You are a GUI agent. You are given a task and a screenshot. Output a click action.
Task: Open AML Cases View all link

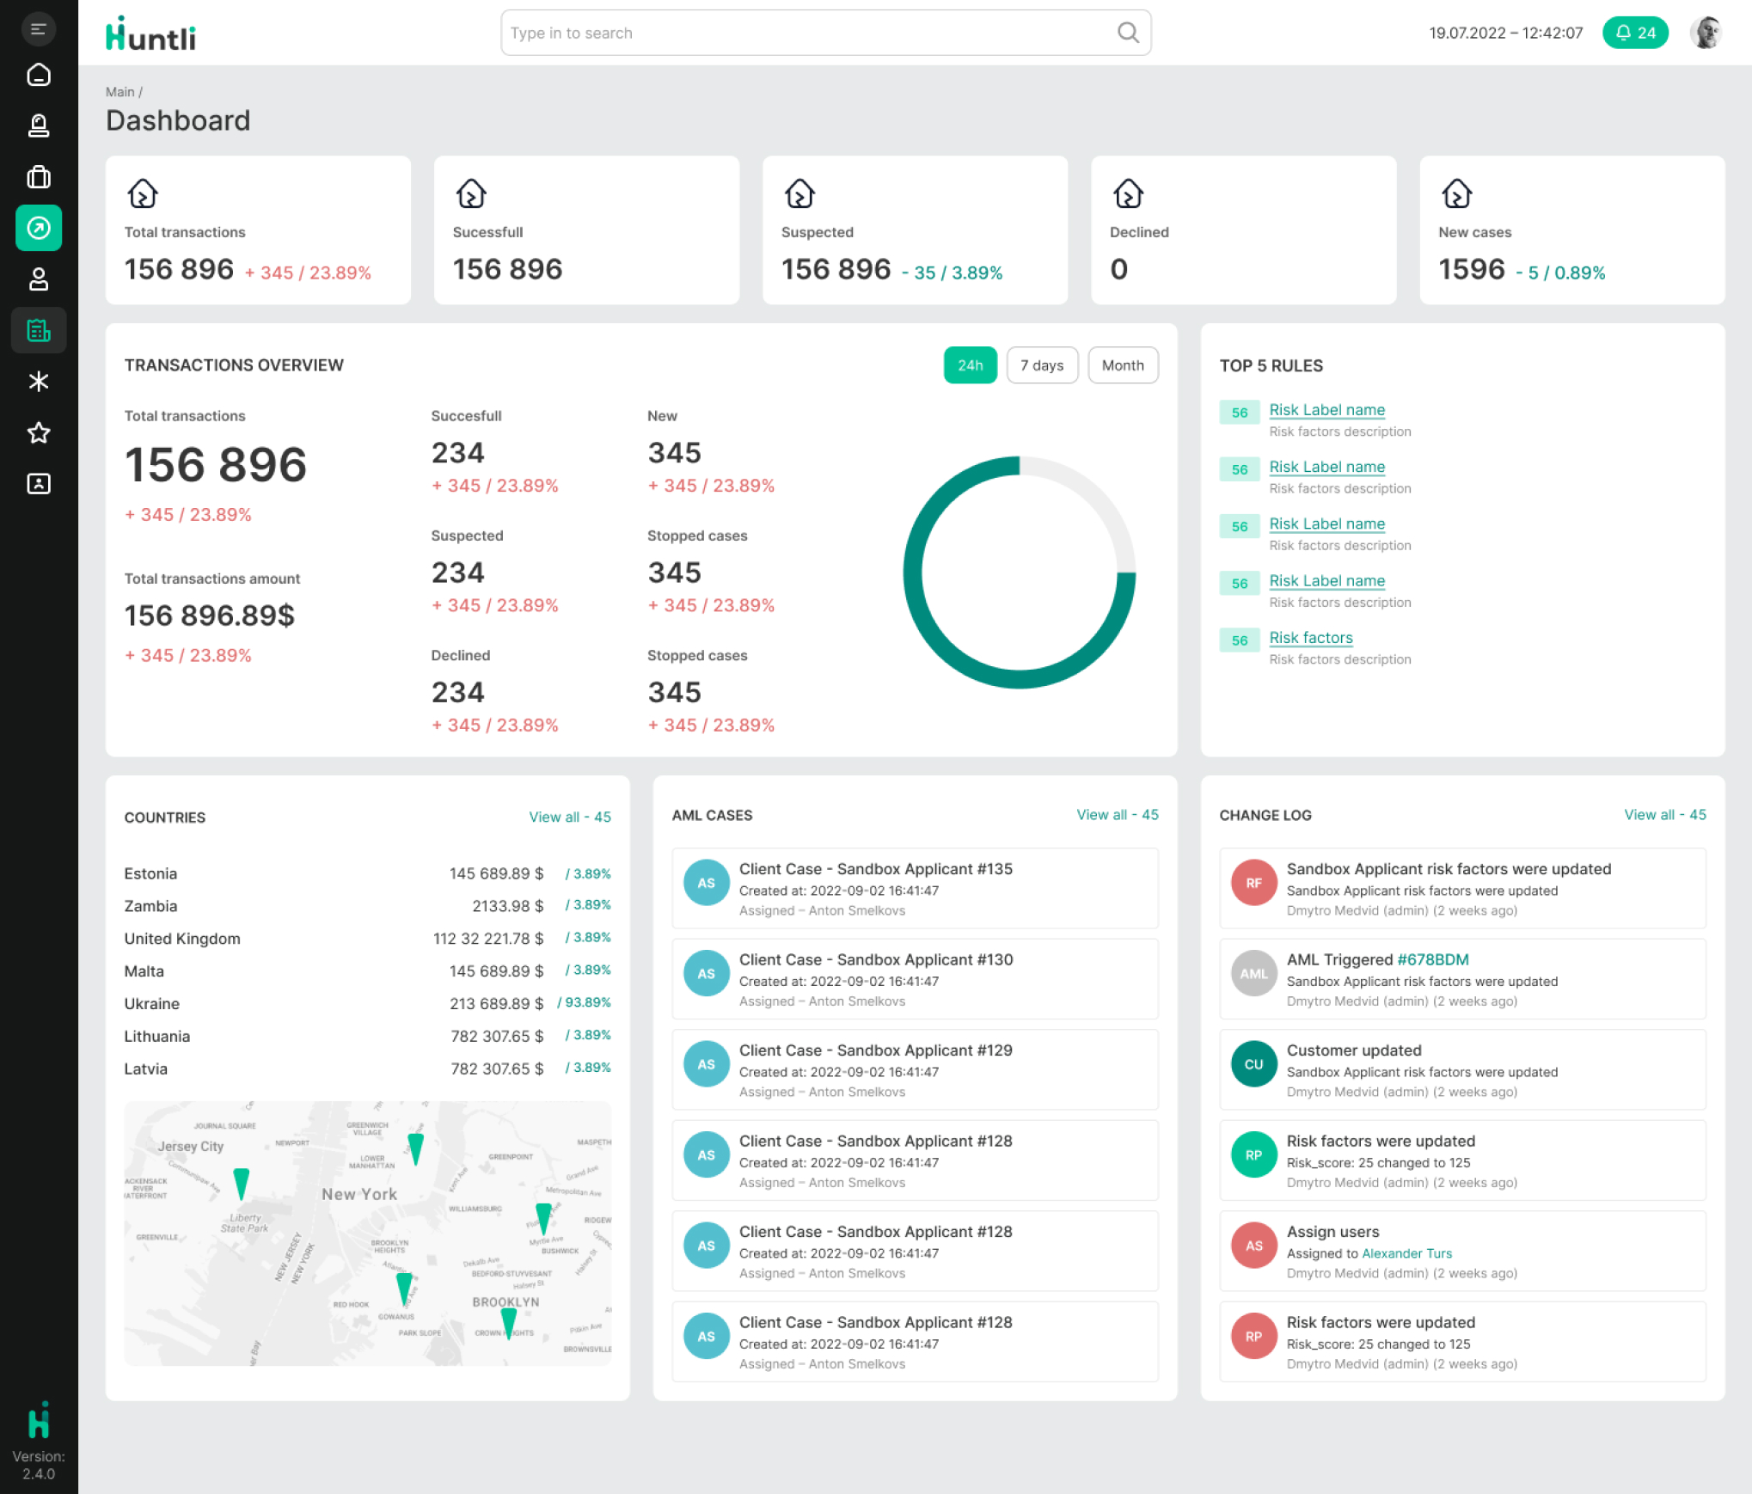click(1117, 814)
